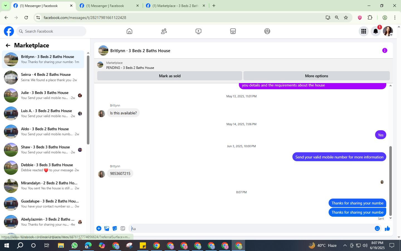The width and height of the screenshot is (401, 251).
Task: Click the back arrow beside Marketplace heading
Action: pyautogui.click(x=8, y=45)
